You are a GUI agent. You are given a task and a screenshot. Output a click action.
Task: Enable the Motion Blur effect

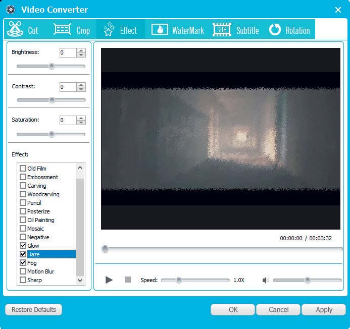click(23, 271)
